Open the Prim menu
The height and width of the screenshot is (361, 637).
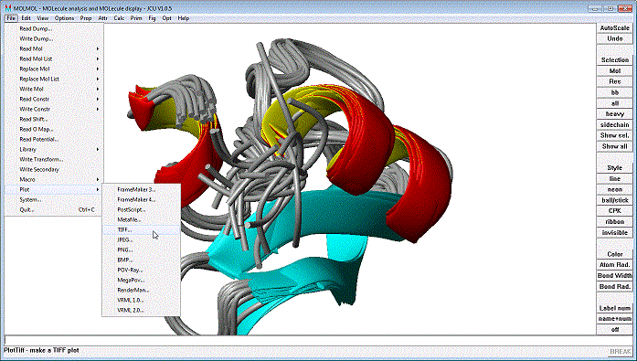pyautogui.click(x=136, y=18)
